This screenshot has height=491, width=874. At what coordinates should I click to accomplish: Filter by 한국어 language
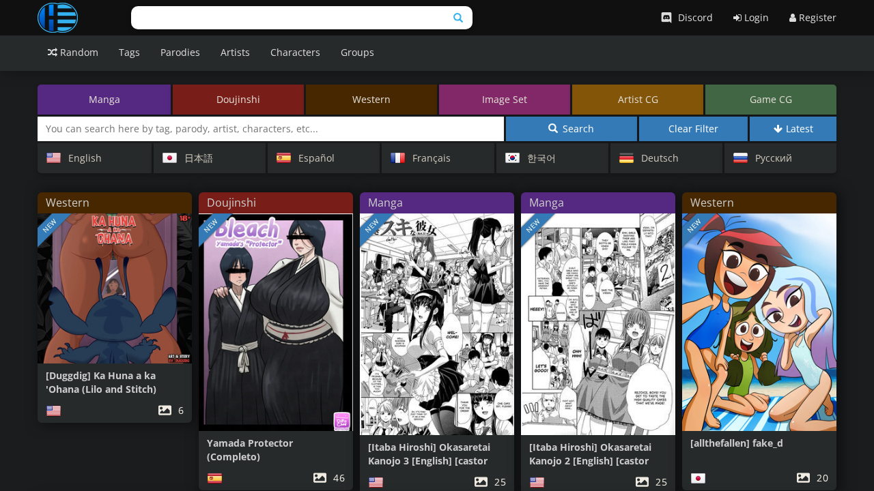pyautogui.click(x=552, y=158)
